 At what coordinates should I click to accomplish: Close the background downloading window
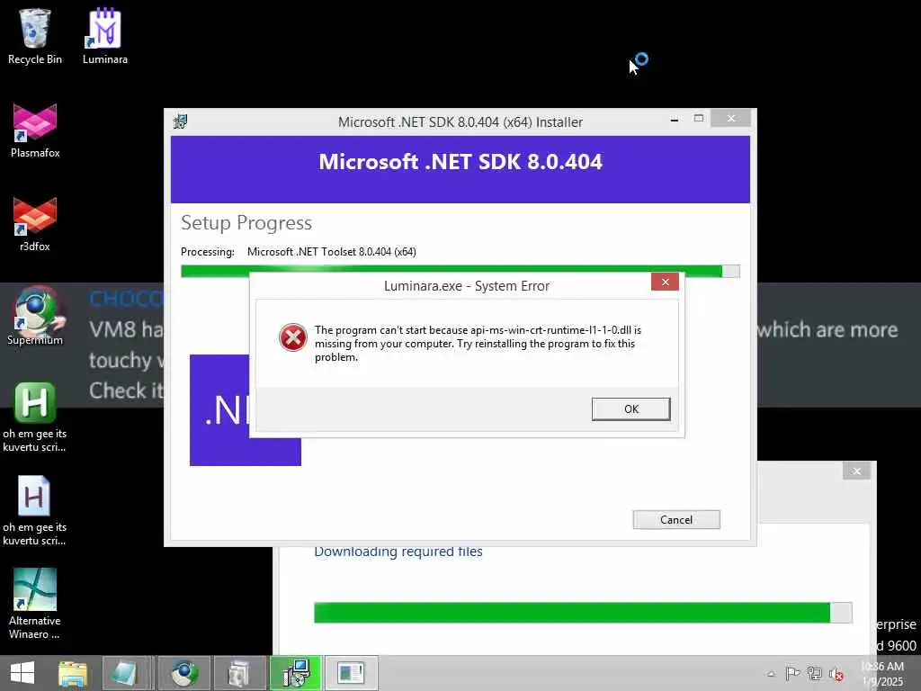(x=856, y=471)
